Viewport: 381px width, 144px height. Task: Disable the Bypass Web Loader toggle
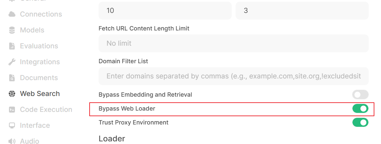click(x=360, y=109)
